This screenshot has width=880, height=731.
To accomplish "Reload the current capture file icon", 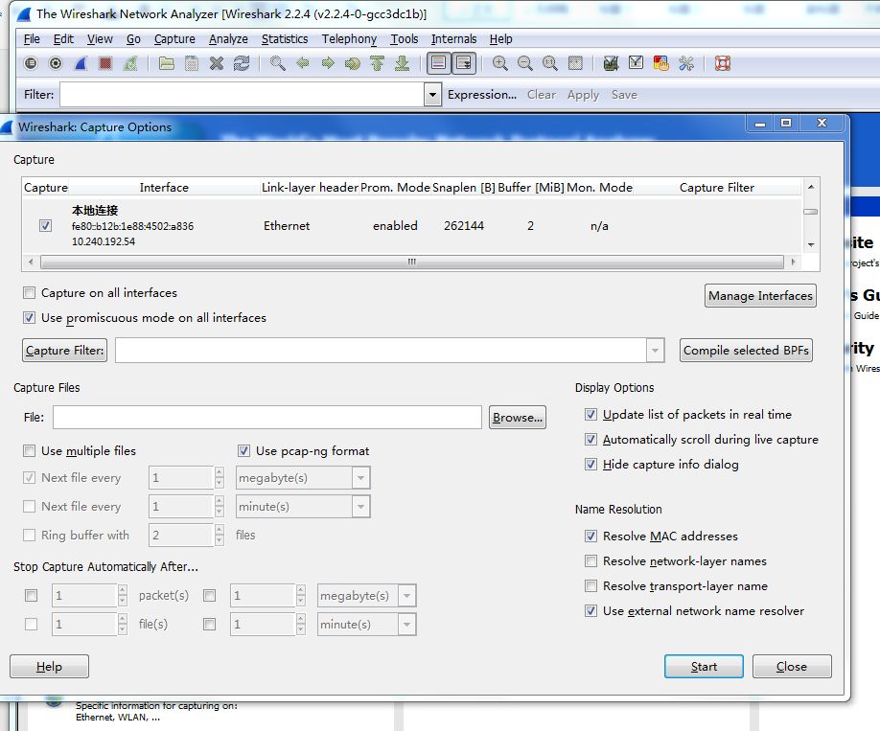I will pyautogui.click(x=242, y=63).
